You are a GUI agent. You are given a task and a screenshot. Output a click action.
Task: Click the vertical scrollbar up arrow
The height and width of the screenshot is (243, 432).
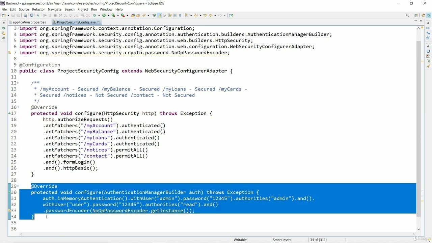[x=418, y=28]
